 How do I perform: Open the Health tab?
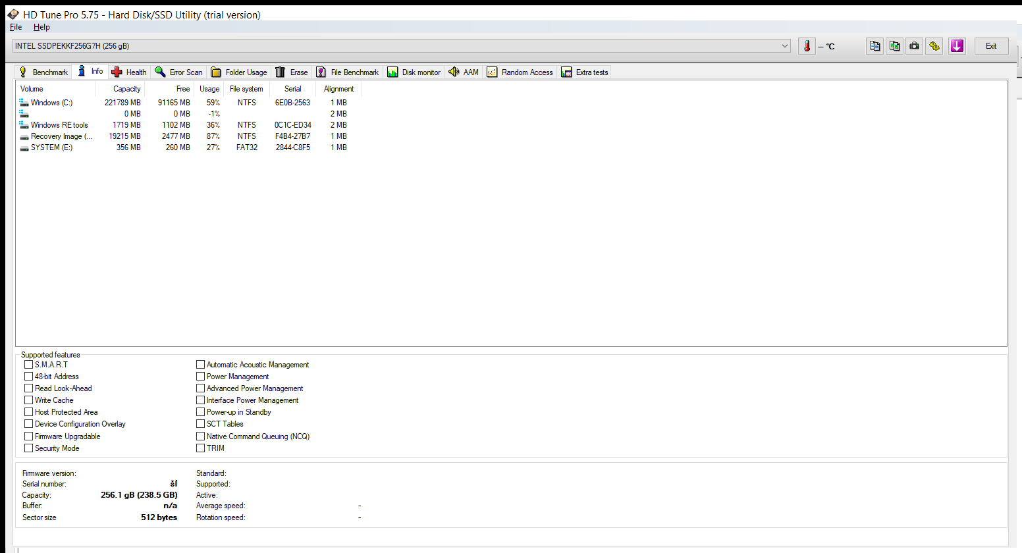pyautogui.click(x=129, y=72)
